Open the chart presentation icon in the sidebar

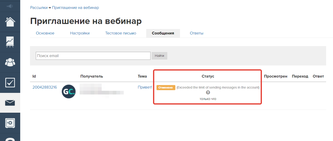(10, 42)
